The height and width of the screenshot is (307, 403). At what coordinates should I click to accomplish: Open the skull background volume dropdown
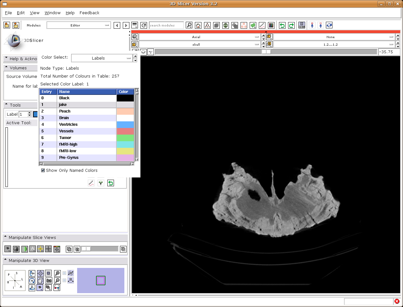coord(200,44)
